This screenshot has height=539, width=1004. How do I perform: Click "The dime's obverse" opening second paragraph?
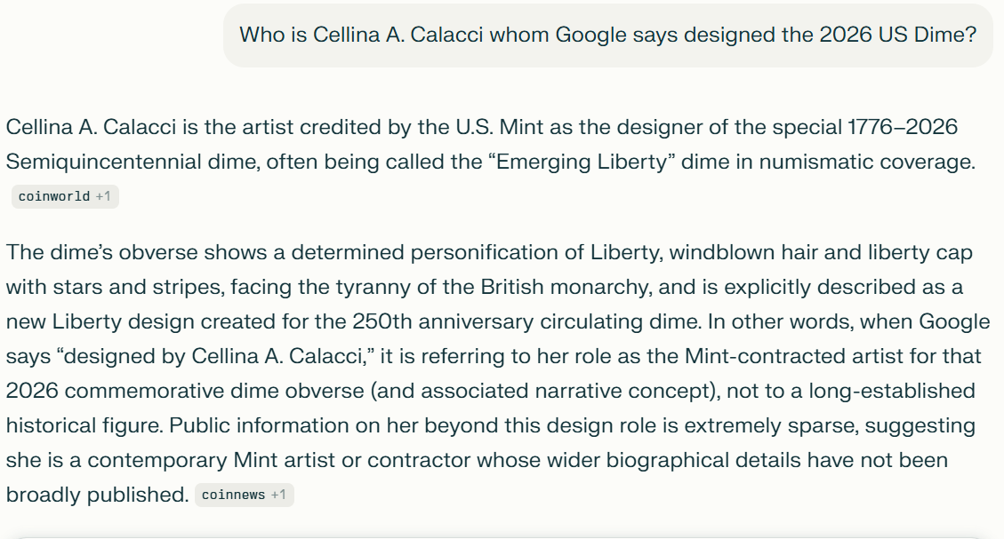click(x=101, y=252)
